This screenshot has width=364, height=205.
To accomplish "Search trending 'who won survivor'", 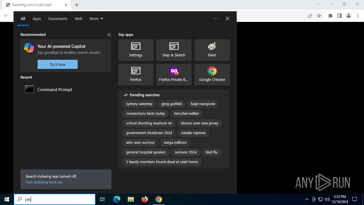I will click(140, 143).
